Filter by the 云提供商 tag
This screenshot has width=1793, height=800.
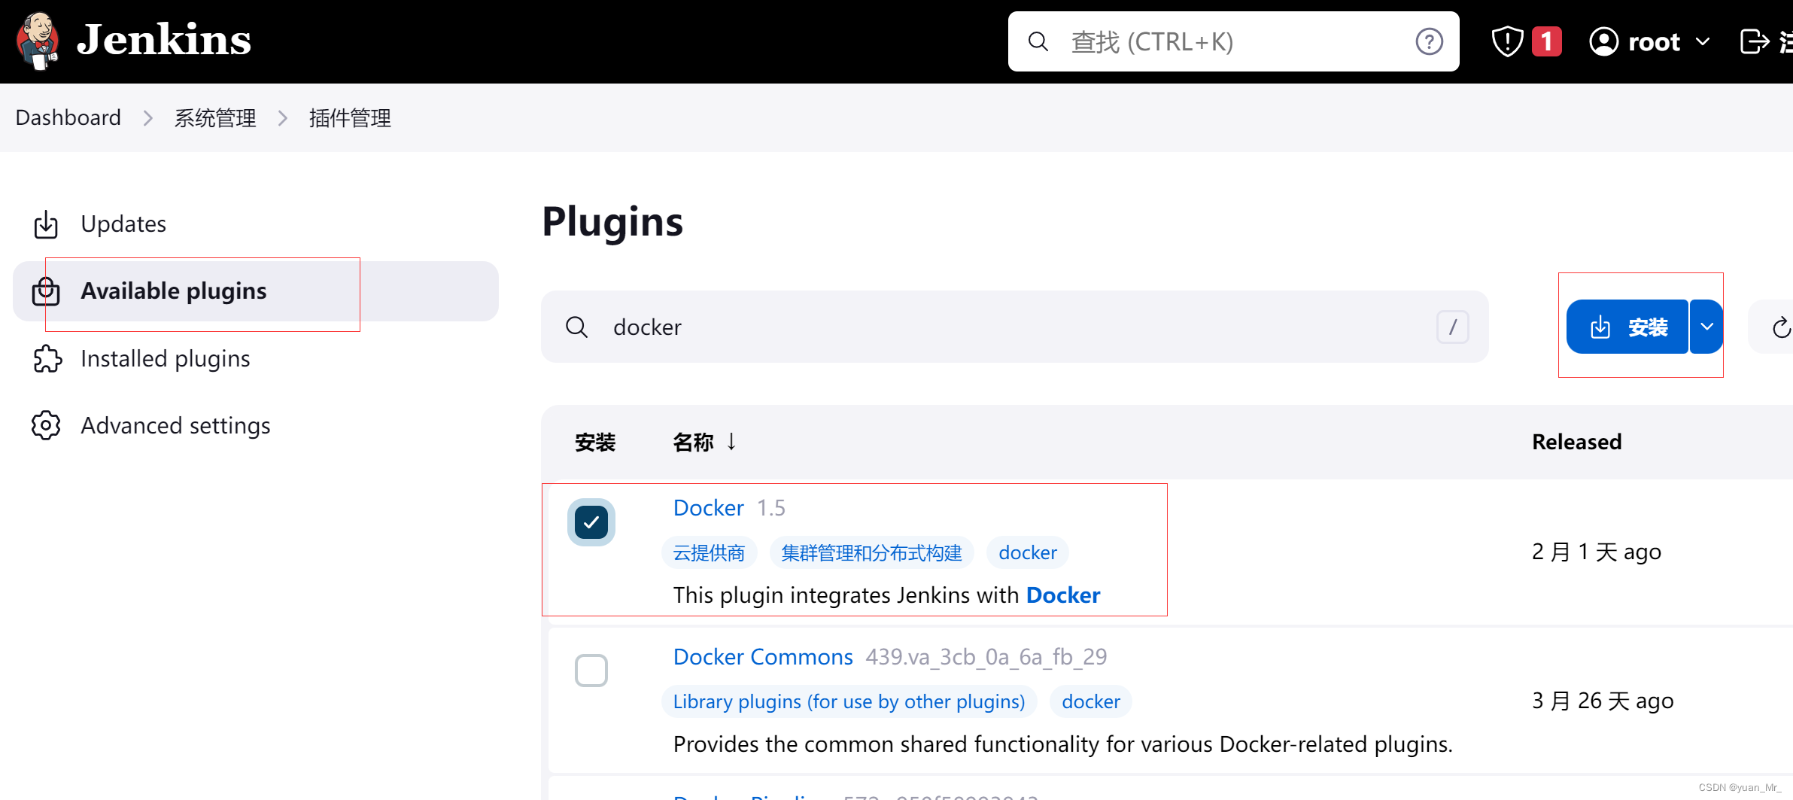pyautogui.click(x=709, y=553)
